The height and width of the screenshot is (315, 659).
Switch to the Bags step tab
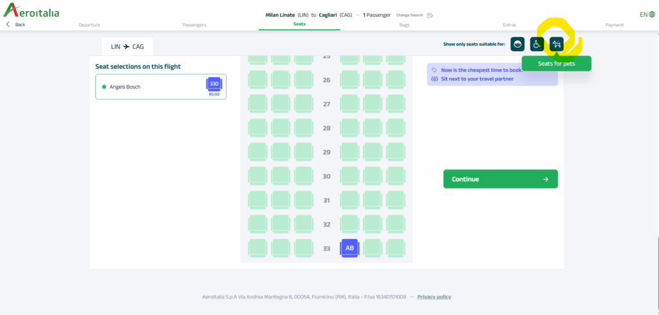click(404, 24)
